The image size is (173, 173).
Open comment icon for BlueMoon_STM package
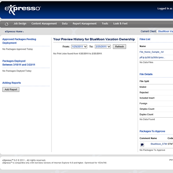[142, 144]
